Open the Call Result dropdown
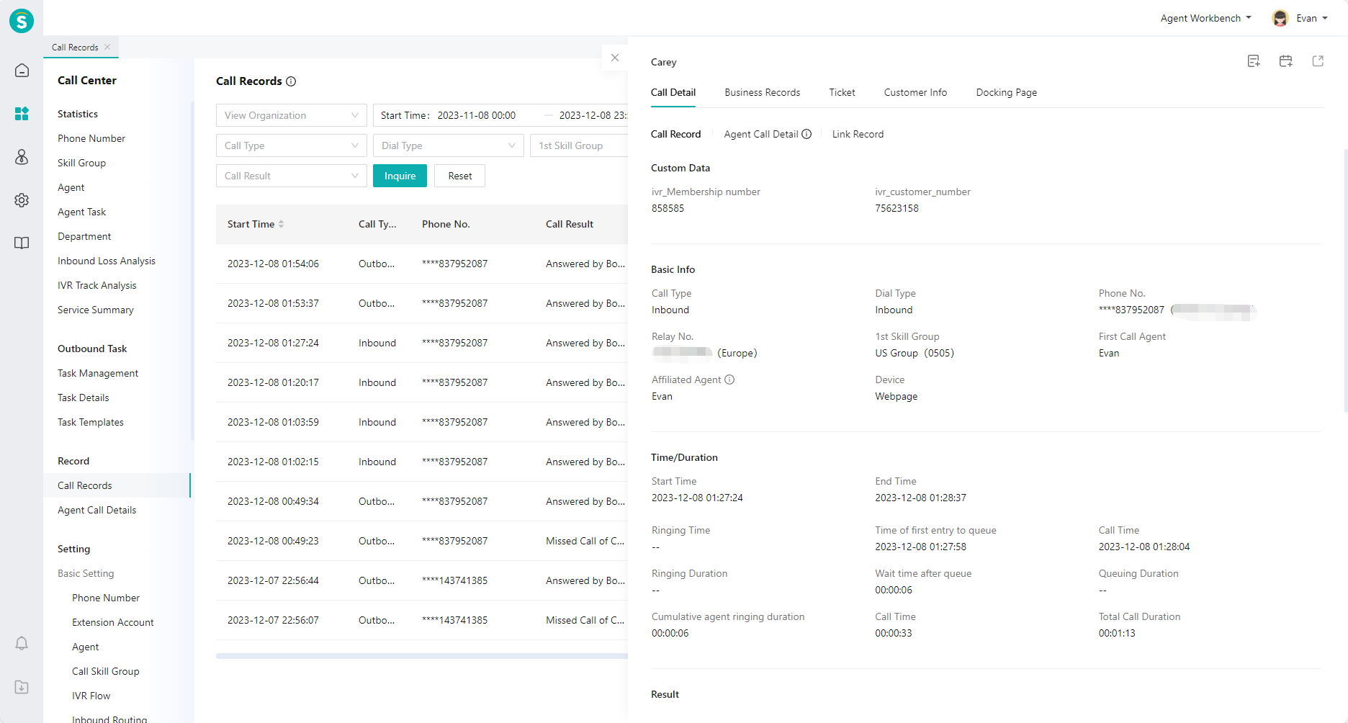This screenshot has height=723, width=1348. tap(292, 176)
